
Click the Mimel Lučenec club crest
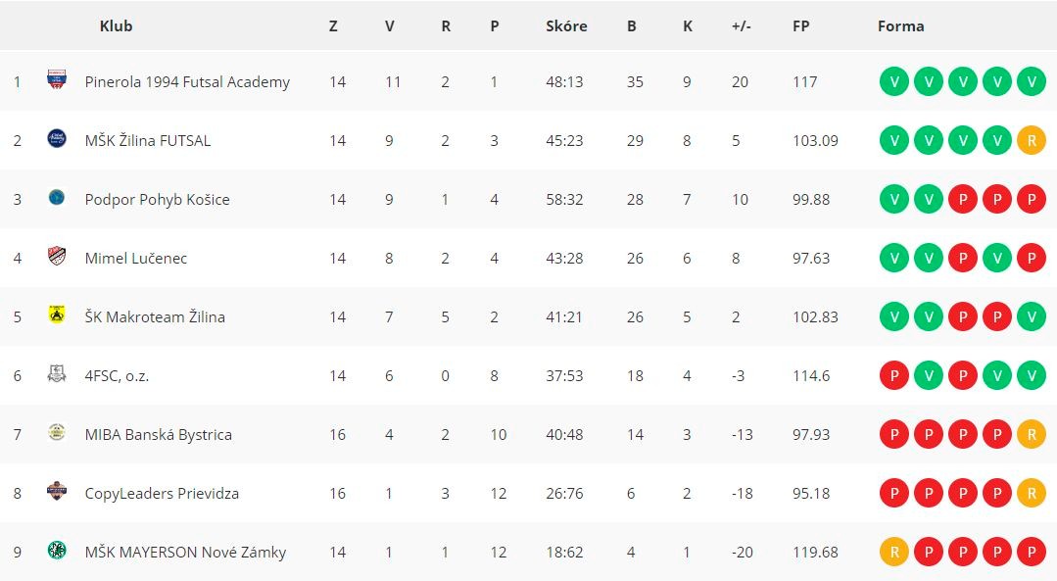[57, 256]
